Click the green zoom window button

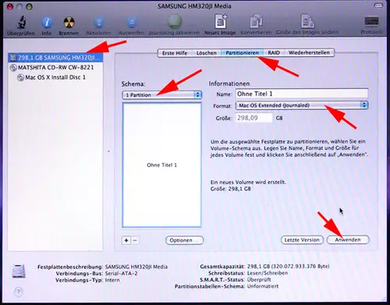click(29, 7)
